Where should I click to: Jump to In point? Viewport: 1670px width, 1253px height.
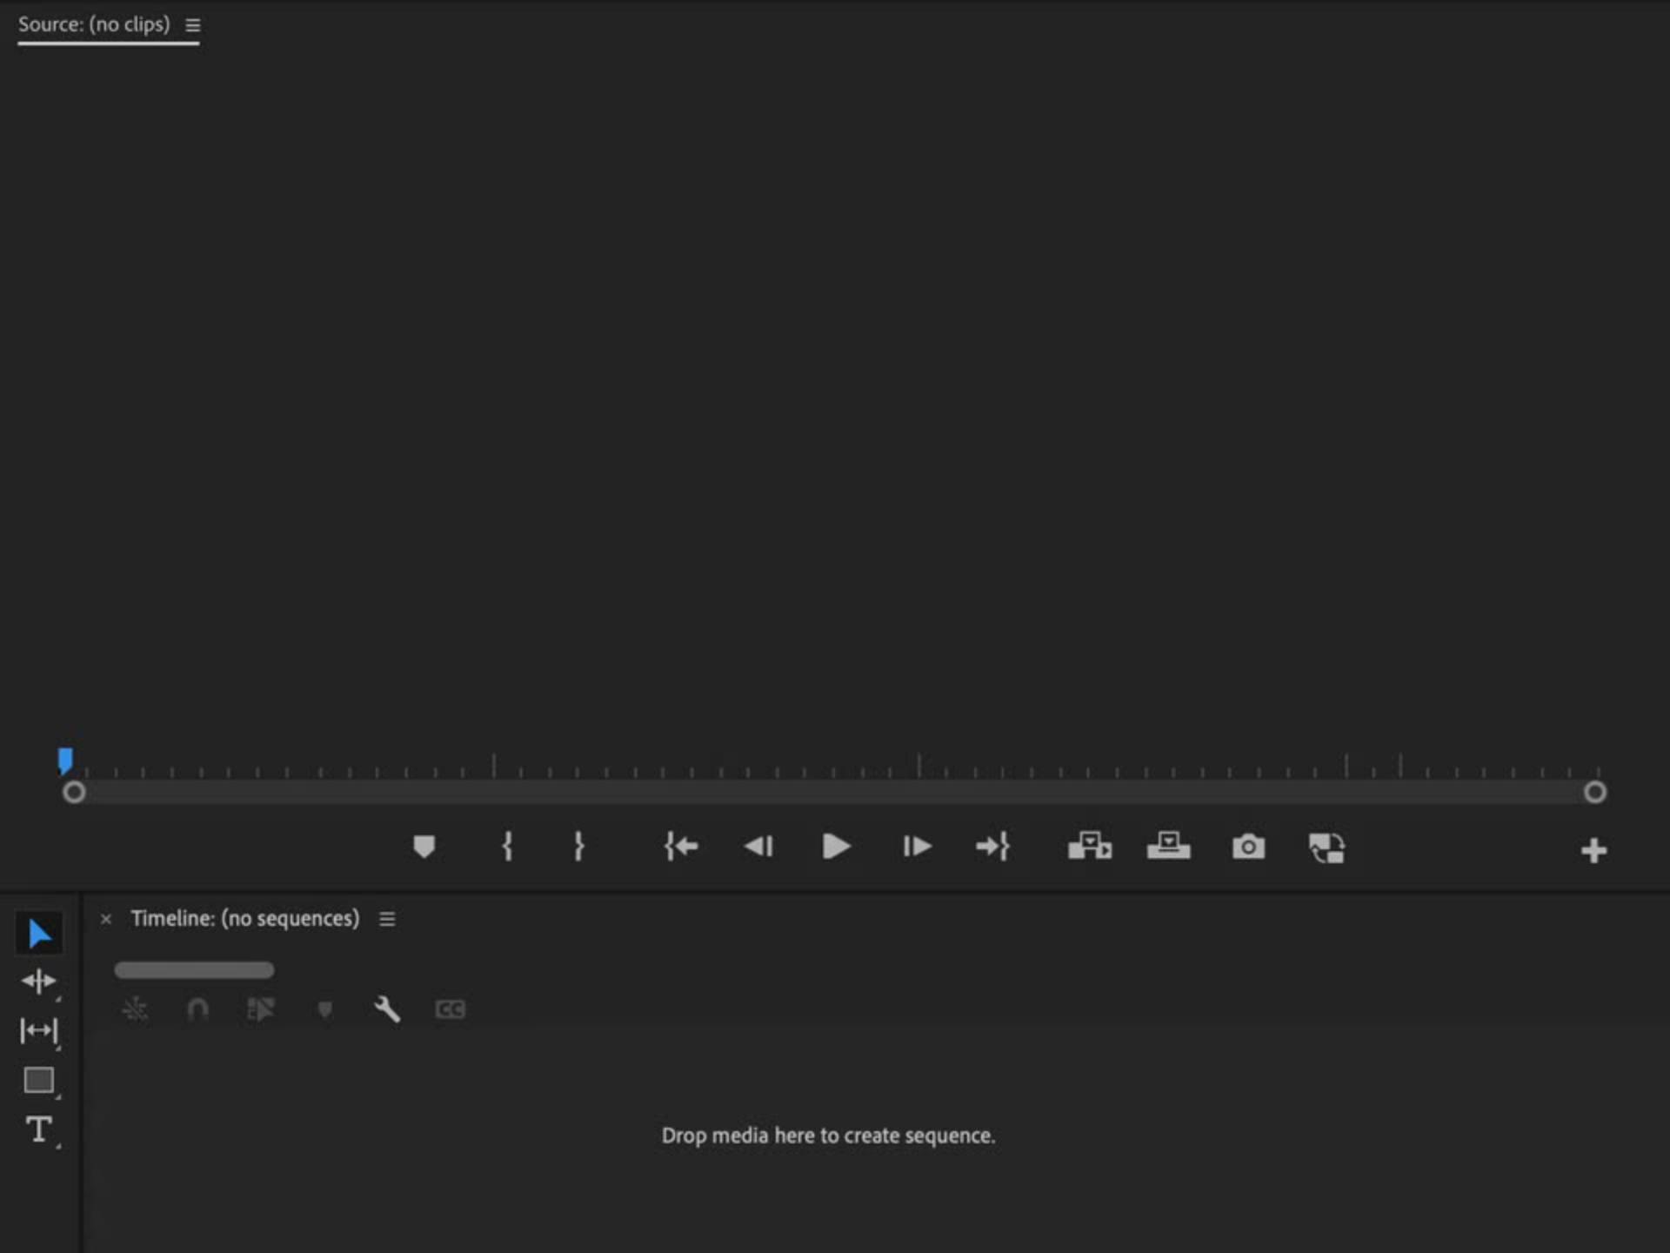coord(681,847)
